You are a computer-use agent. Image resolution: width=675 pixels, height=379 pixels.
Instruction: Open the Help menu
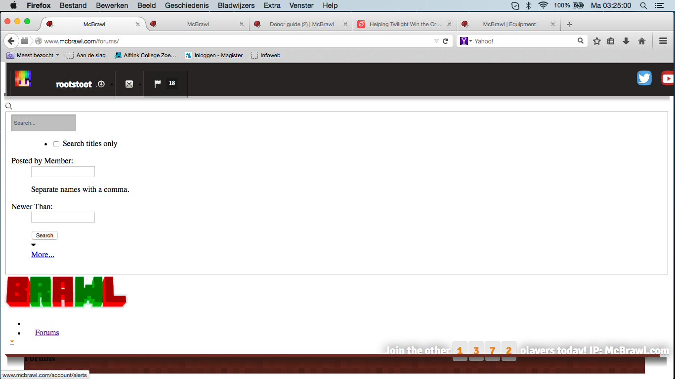[x=330, y=5]
